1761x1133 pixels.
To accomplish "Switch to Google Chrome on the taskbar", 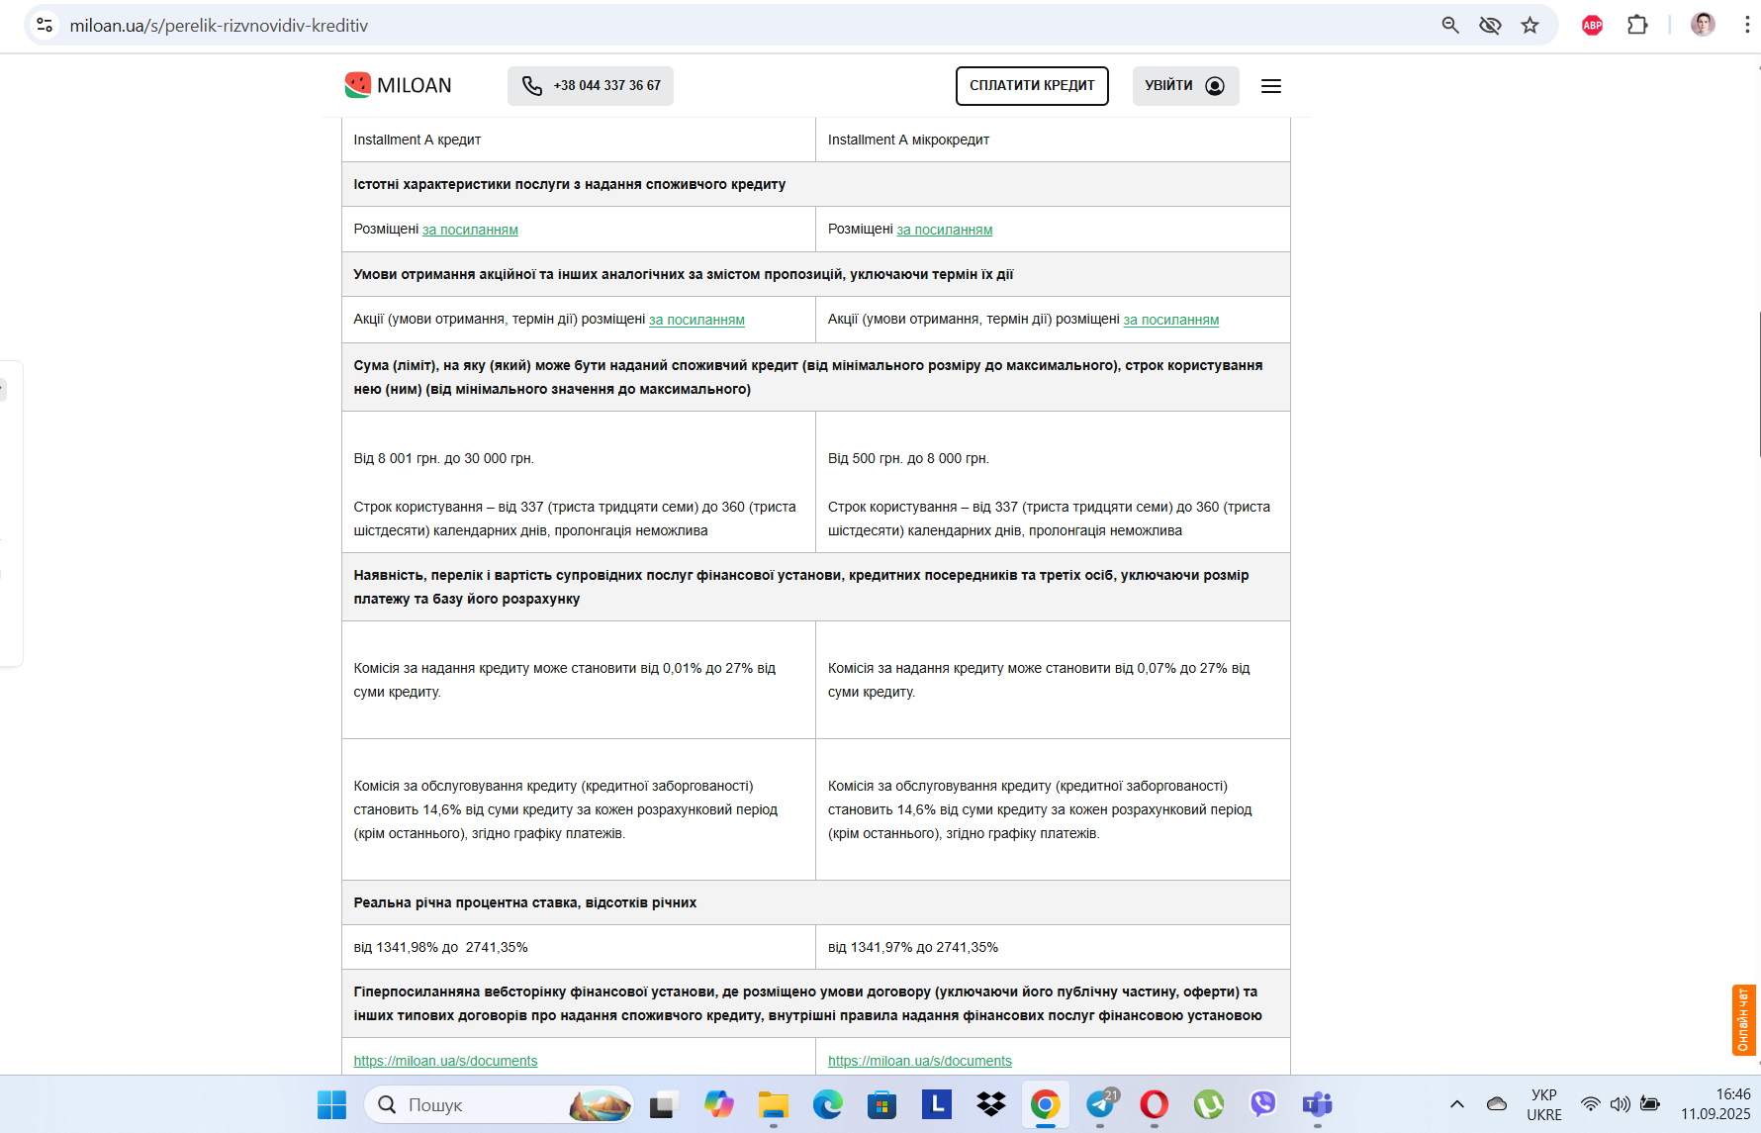I will (x=1045, y=1104).
